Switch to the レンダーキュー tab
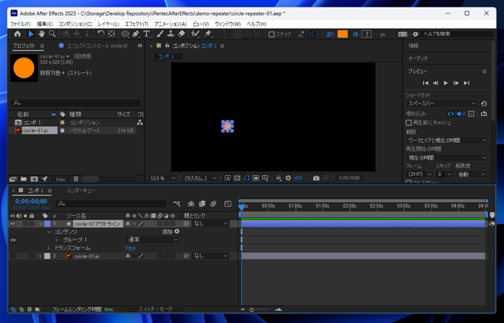 coord(82,191)
